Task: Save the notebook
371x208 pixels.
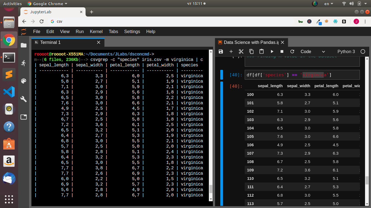Action: pyautogui.click(x=221, y=51)
